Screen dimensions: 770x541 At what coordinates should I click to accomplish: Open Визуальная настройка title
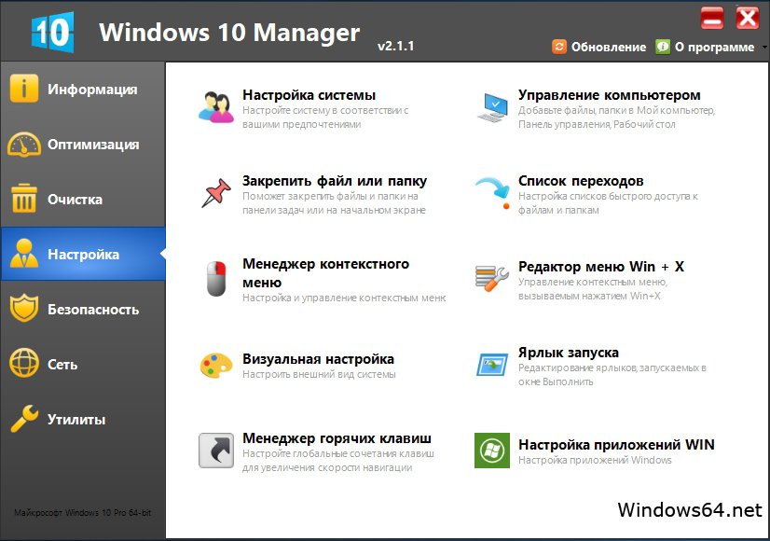click(x=318, y=359)
